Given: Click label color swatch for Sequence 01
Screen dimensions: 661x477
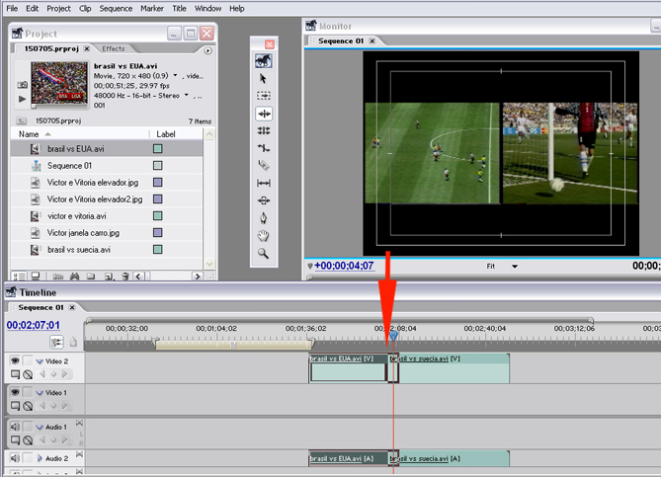Looking at the screenshot, I should tap(157, 166).
